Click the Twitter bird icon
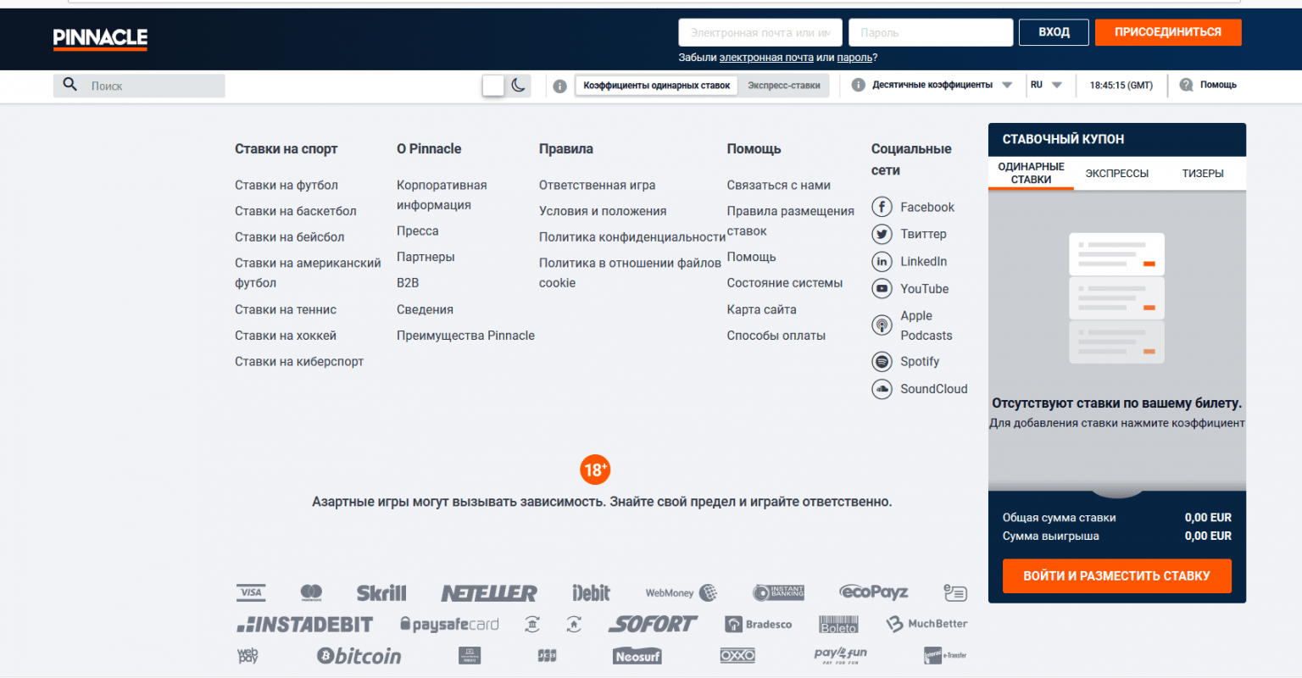Screen dimensions: 1302x678 [x=882, y=234]
